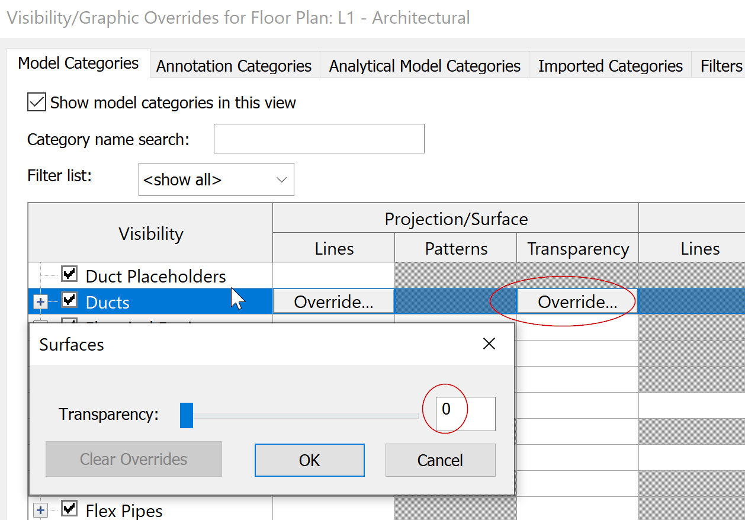Viewport: 745px width, 520px height.
Task: Close the Surfaces dialog with X
Action: coord(488,344)
